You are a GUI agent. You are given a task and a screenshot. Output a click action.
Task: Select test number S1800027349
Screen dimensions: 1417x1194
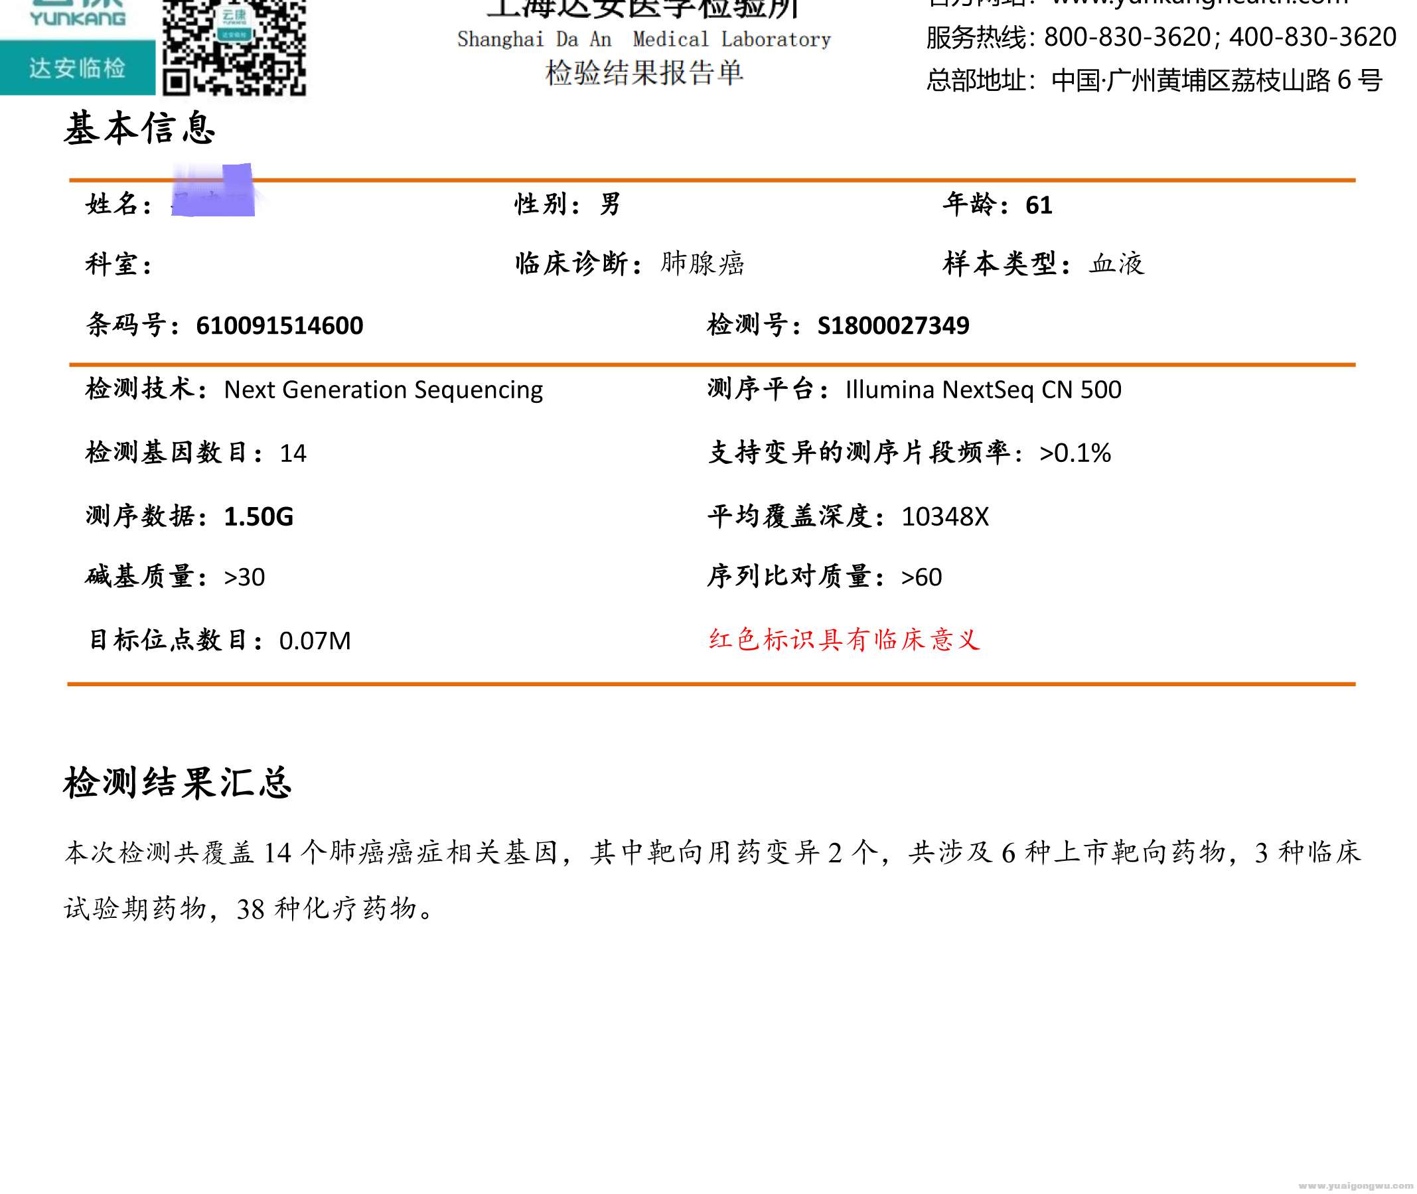click(893, 326)
